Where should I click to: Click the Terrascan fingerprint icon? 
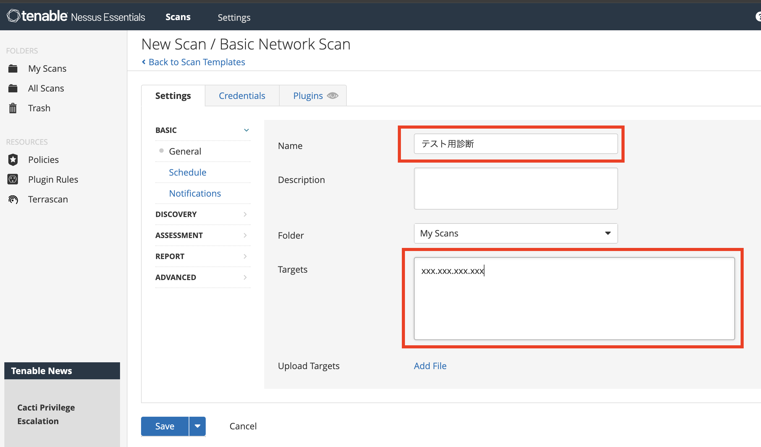(x=13, y=199)
